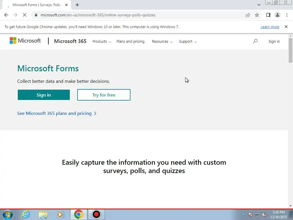Click Learn more in update notice
This screenshot has width=293, height=220.
[x=270, y=27]
